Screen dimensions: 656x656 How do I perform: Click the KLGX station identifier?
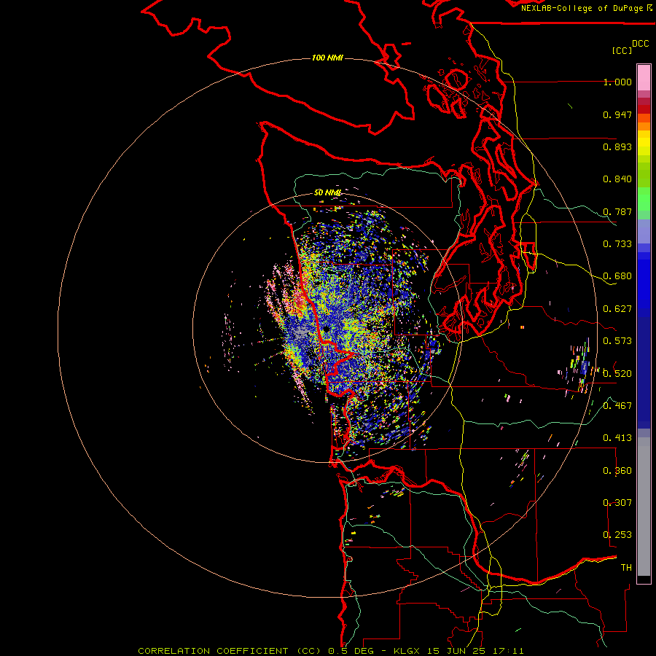pyautogui.click(x=406, y=651)
